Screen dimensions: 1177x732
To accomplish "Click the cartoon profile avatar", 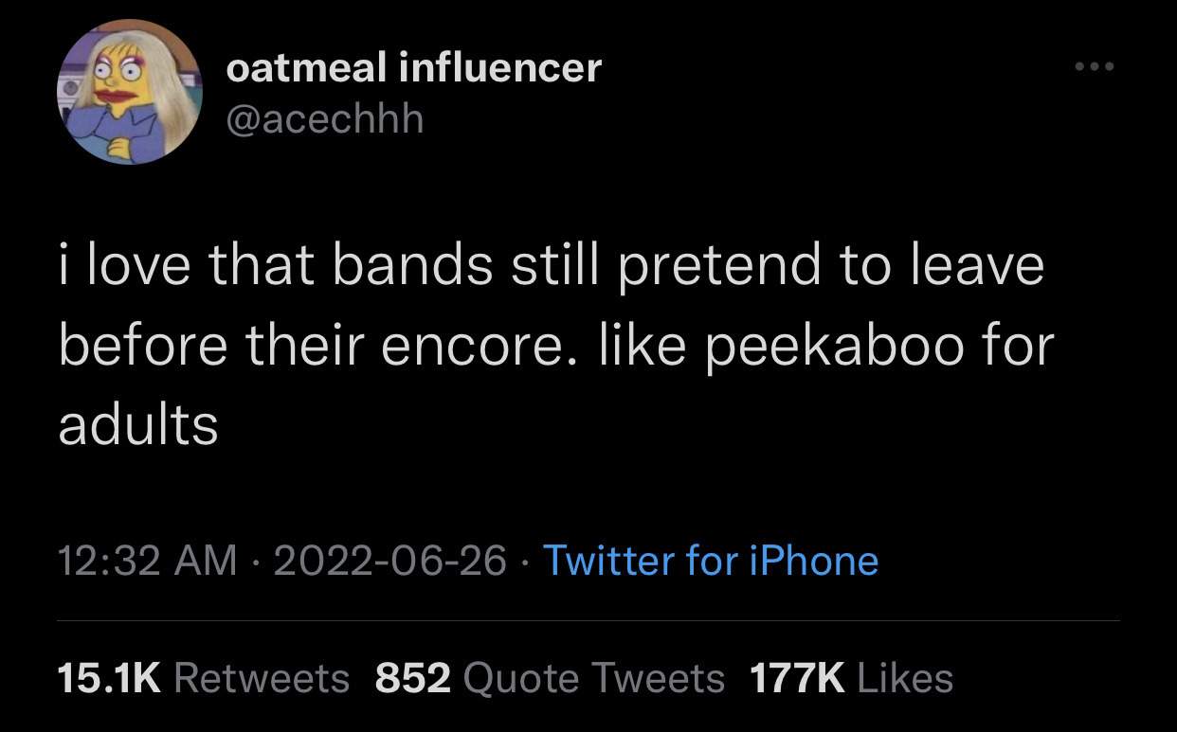I will click(x=130, y=92).
